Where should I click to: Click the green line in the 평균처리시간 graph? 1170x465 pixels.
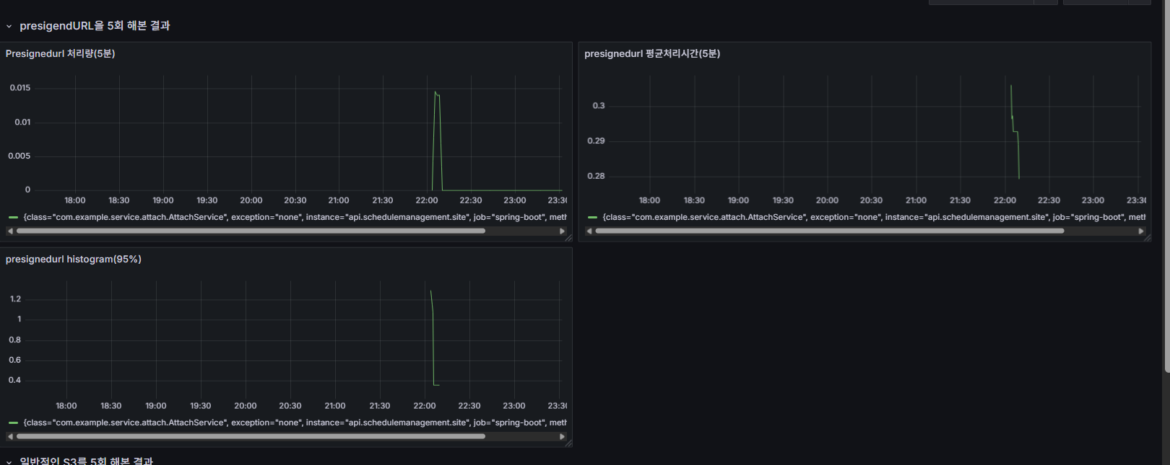point(1015,132)
